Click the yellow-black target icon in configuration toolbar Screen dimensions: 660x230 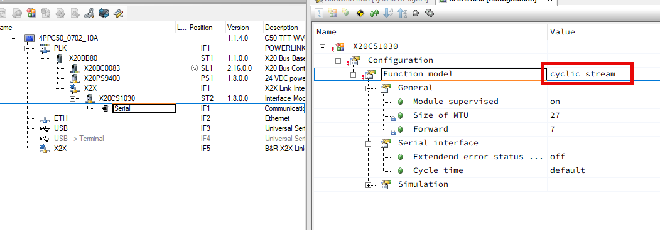click(x=360, y=13)
